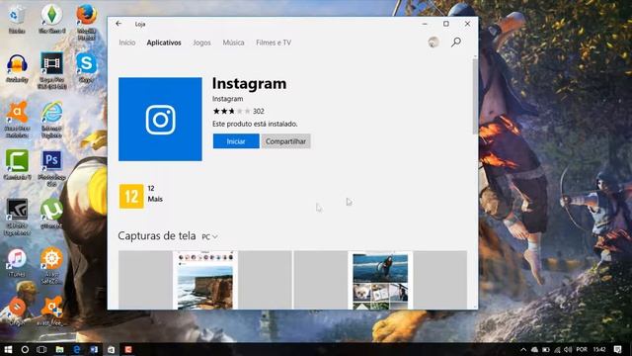Open File Explorer from taskbar
The height and width of the screenshot is (356, 632).
point(59,349)
